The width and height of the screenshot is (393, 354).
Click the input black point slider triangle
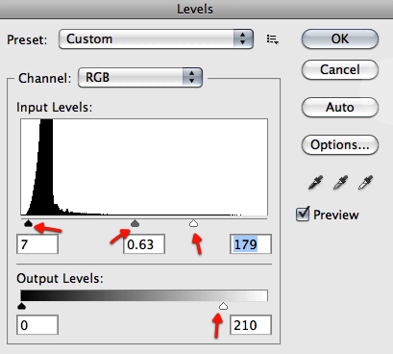coord(28,223)
